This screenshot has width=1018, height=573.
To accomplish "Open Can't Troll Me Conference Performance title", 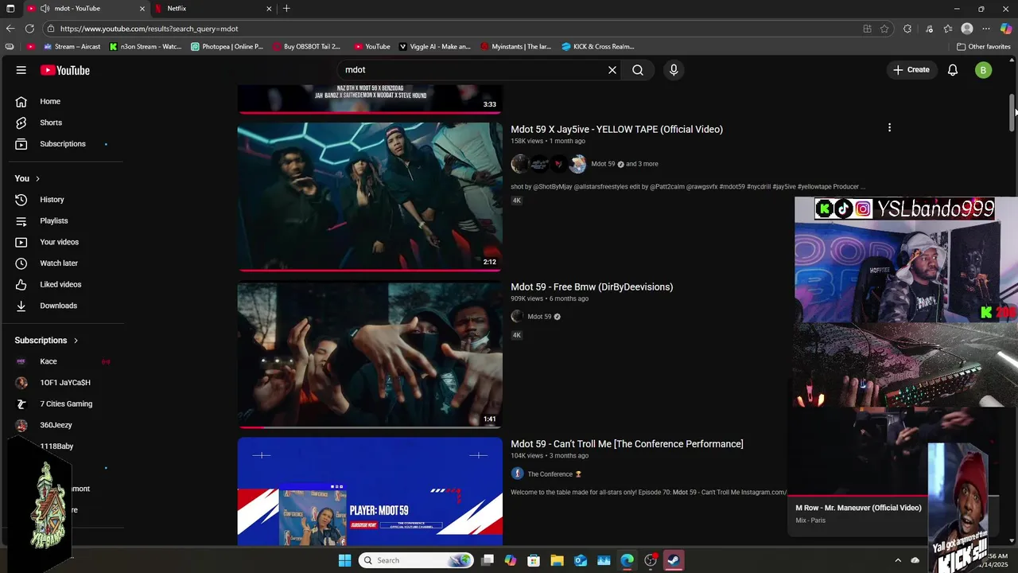I will (627, 444).
